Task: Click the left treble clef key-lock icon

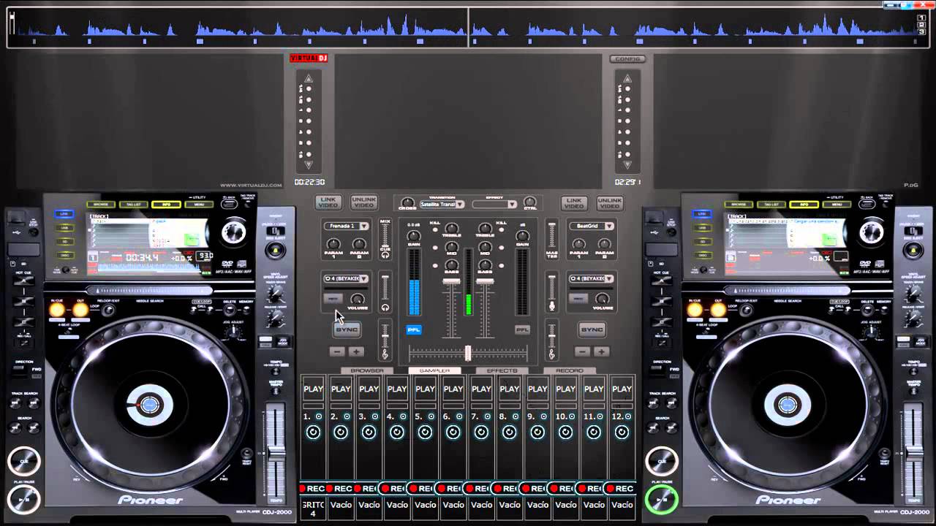Action: coord(385,353)
